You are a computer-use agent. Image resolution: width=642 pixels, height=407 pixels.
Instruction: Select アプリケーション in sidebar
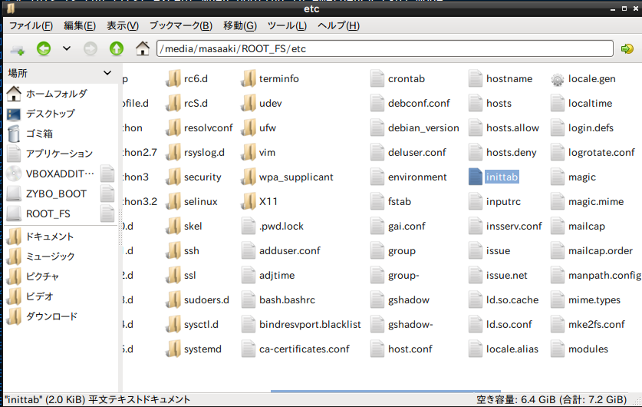click(59, 154)
